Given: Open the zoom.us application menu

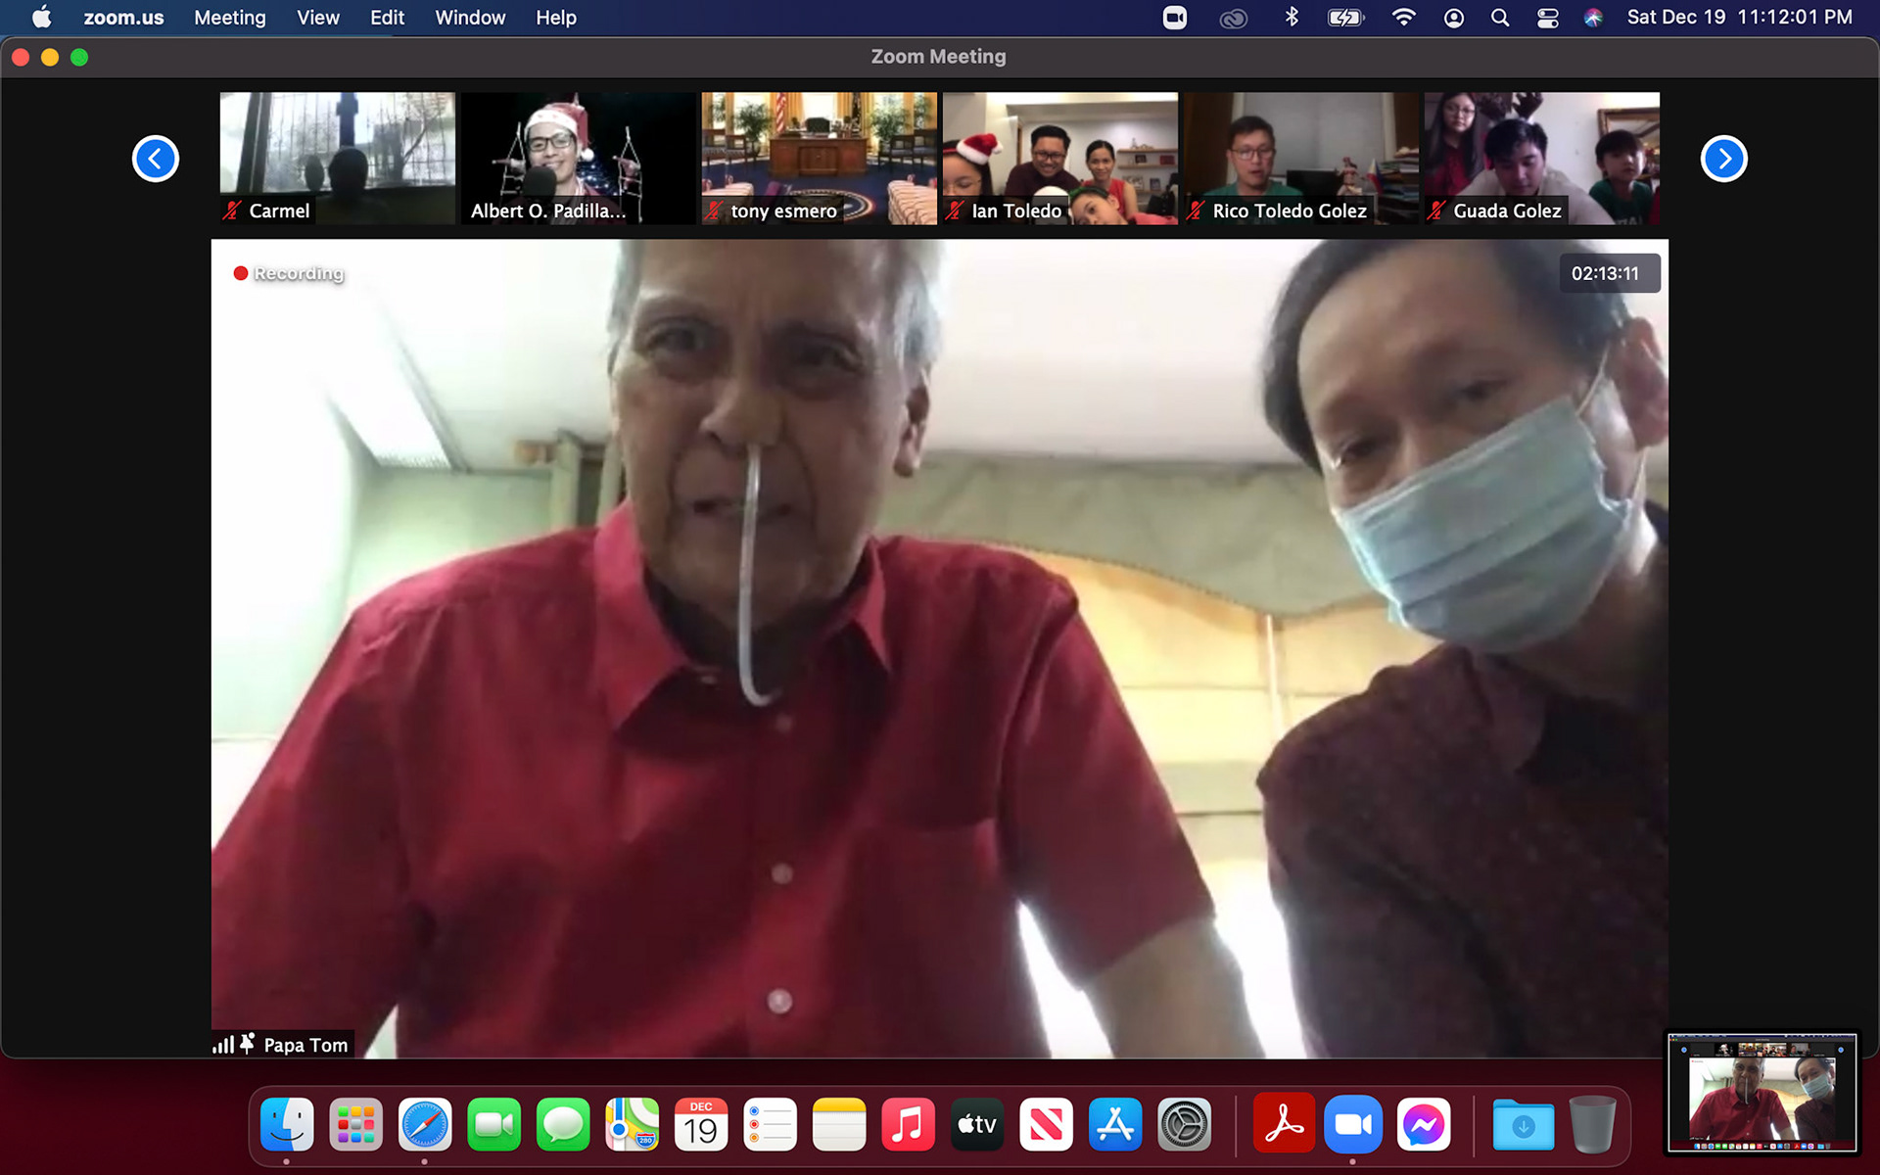Looking at the screenshot, I should click(x=123, y=18).
